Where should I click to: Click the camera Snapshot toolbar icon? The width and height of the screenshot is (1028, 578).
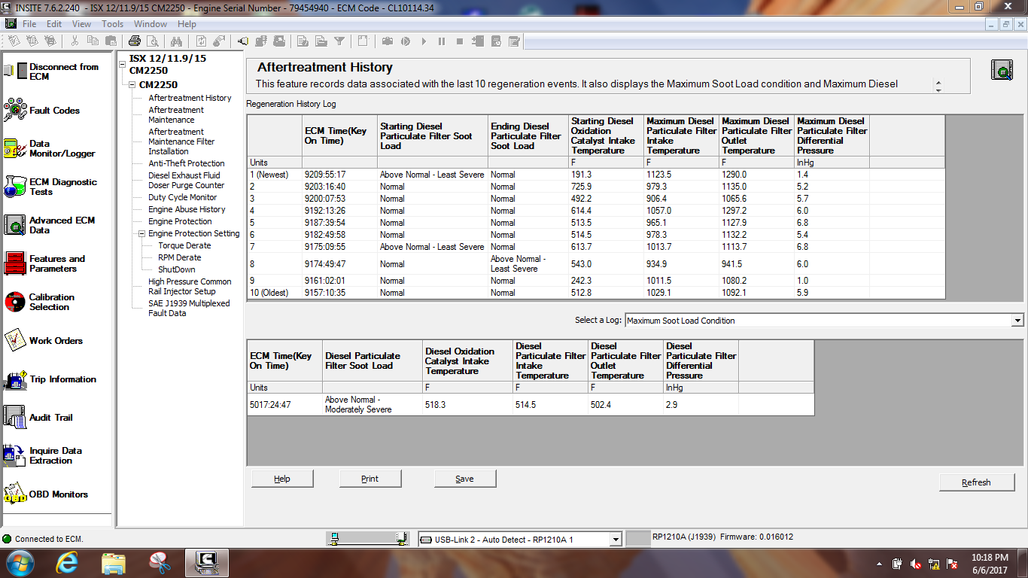coord(387,41)
